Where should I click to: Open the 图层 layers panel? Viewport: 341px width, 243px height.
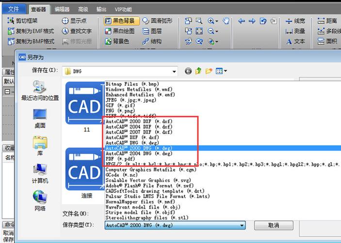click(x=152, y=31)
